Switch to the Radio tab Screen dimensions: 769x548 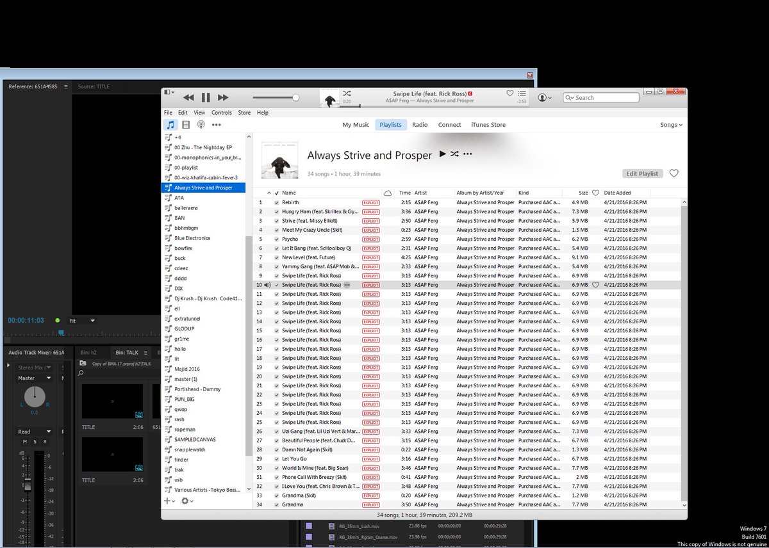click(x=420, y=125)
